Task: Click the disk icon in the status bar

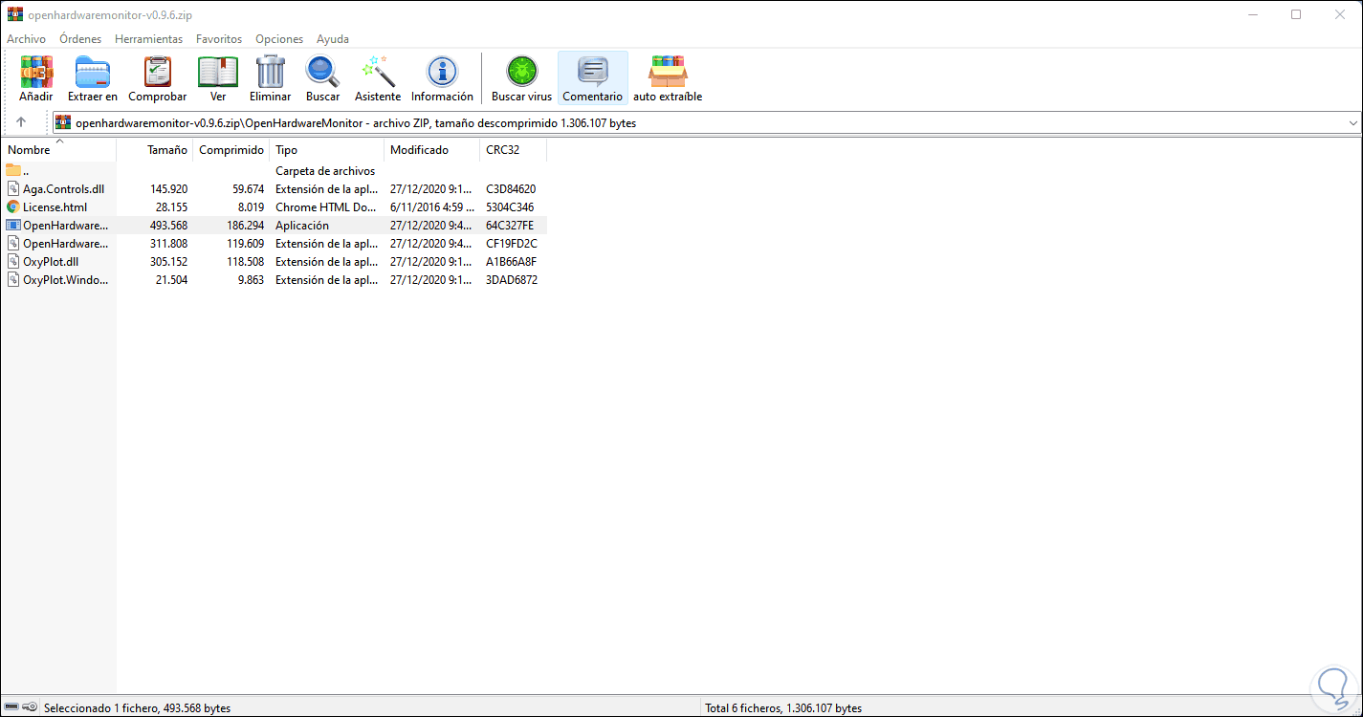Action: tap(12, 707)
